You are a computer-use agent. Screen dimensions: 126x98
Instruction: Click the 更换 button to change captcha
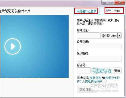pyautogui.click(x=117, y=71)
